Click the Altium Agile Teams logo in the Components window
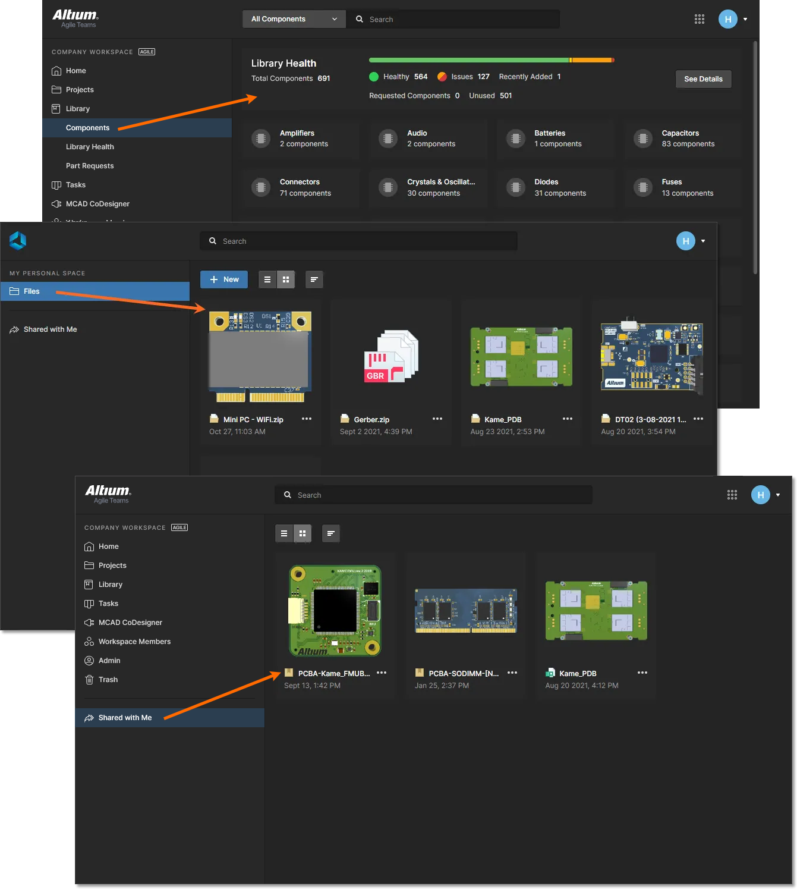 coord(75,18)
